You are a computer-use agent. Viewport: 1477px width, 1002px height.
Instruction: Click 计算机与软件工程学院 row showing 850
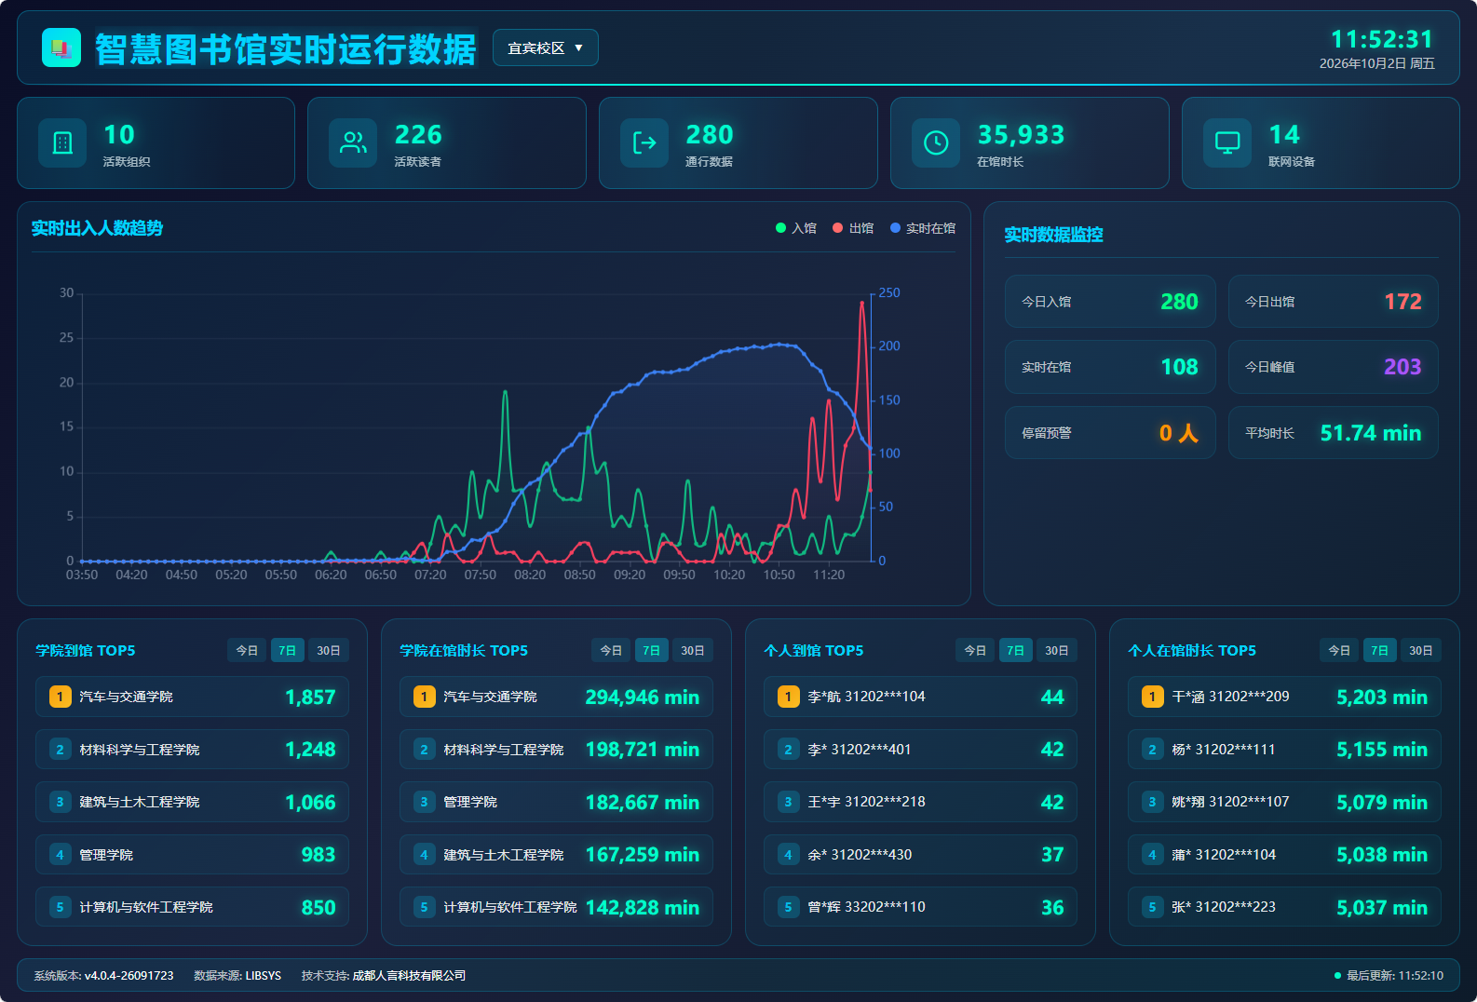click(192, 907)
